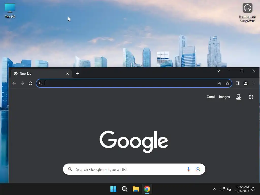Select the New Tab tab
260x195 pixels.
point(41,74)
